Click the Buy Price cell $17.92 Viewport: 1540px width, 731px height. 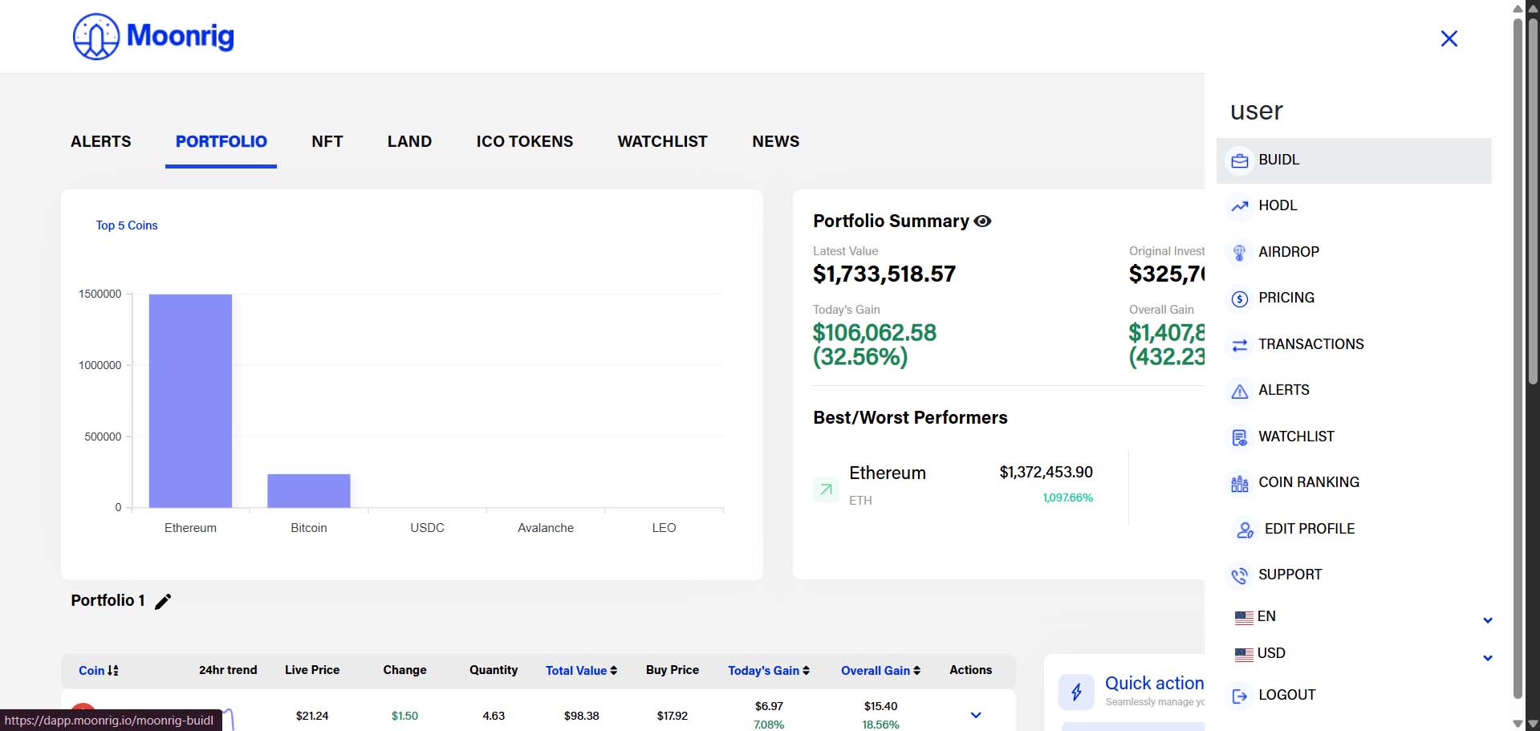[672, 716]
